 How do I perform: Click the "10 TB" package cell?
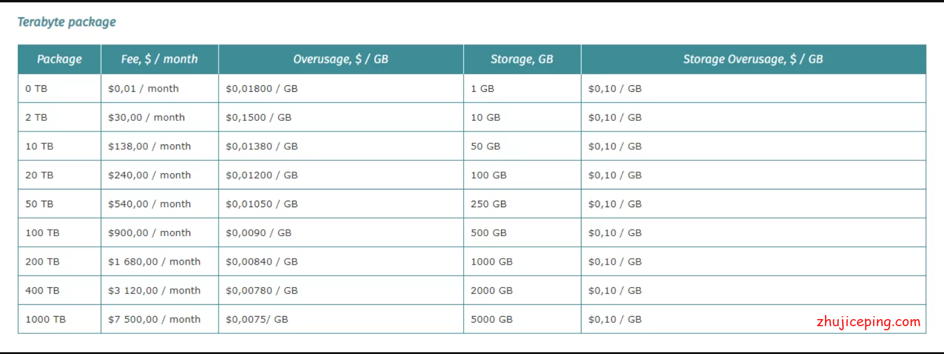39,146
